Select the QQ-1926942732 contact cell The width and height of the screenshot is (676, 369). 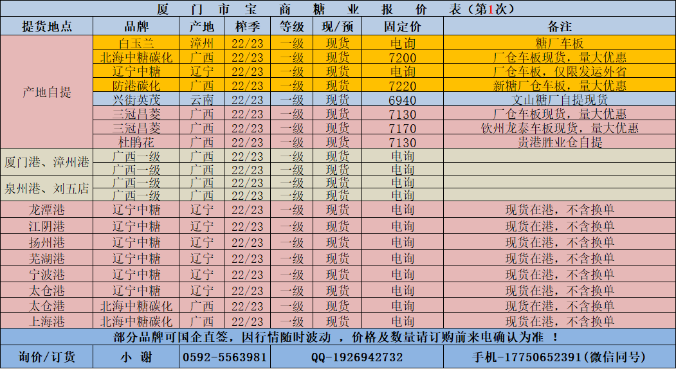coord(357,357)
